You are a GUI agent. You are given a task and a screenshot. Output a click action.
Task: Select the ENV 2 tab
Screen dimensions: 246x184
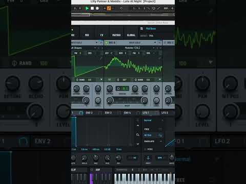[89, 113]
